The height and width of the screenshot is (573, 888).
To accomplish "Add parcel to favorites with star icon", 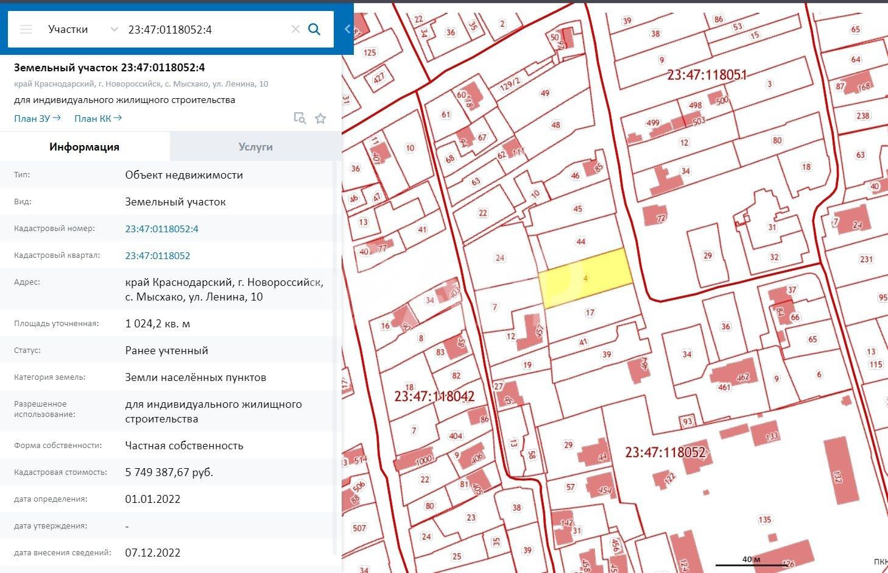I will pos(320,118).
